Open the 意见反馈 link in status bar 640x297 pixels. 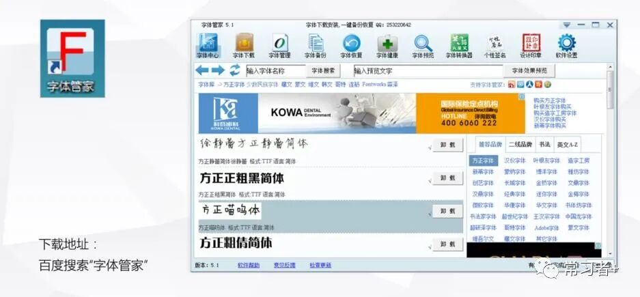285,265
